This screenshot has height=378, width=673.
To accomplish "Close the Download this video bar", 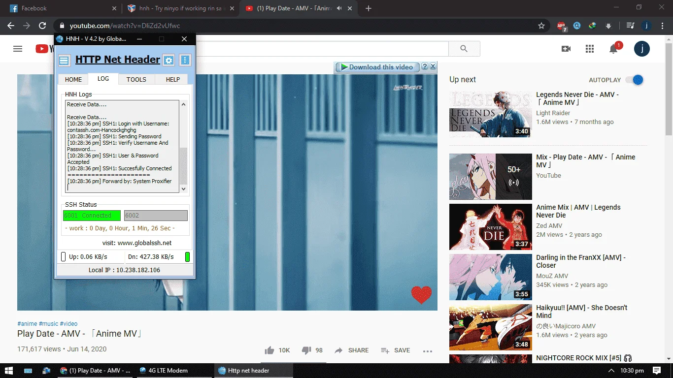I will tap(433, 67).
